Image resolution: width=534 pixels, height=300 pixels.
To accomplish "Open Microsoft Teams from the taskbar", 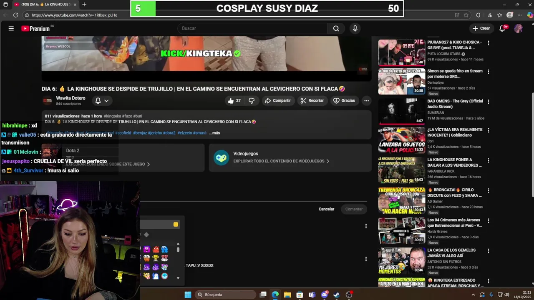I will click(x=312, y=295).
